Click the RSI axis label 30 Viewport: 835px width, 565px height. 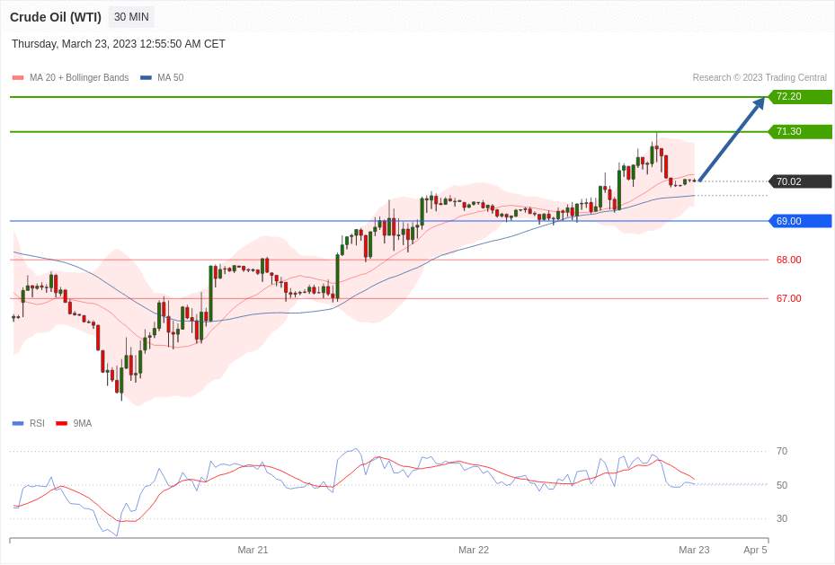pos(782,518)
